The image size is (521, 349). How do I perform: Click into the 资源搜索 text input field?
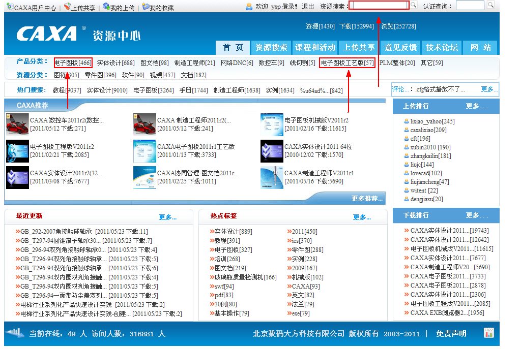(x=379, y=6)
